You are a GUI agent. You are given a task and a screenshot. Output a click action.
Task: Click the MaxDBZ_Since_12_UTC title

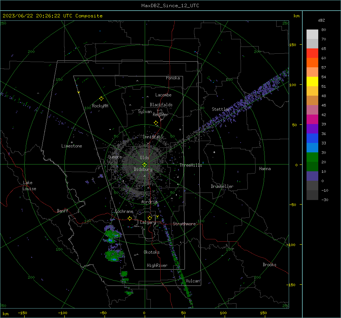pos(170,6)
